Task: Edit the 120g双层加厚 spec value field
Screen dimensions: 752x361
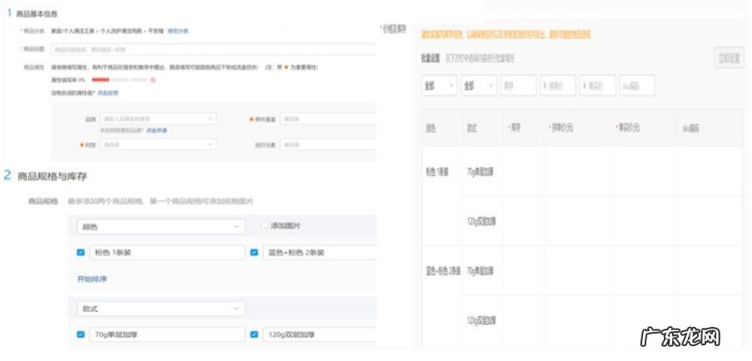Action: (x=319, y=334)
